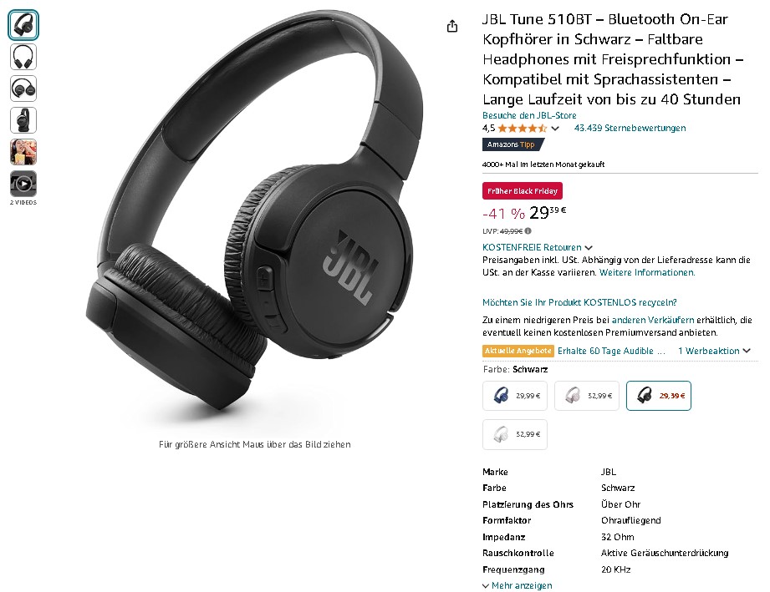Click the star rating icons

[x=522, y=129]
